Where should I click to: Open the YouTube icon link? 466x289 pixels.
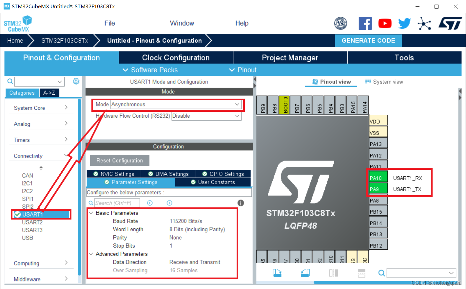pos(385,24)
